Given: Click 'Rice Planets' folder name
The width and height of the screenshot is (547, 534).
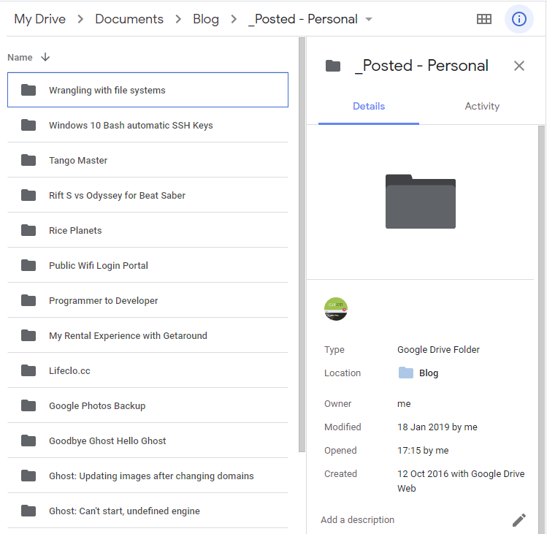Looking at the screenshot, I should click(x=75, y=231).
